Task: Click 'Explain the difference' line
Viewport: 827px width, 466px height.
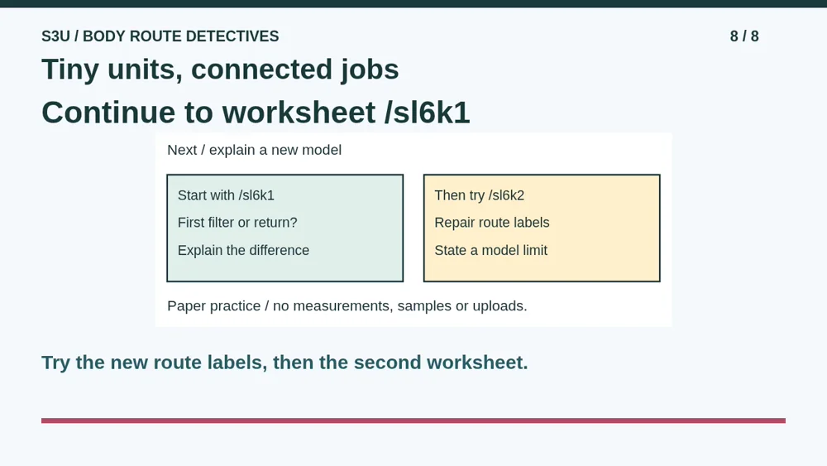Action: (x=243, y=250)
